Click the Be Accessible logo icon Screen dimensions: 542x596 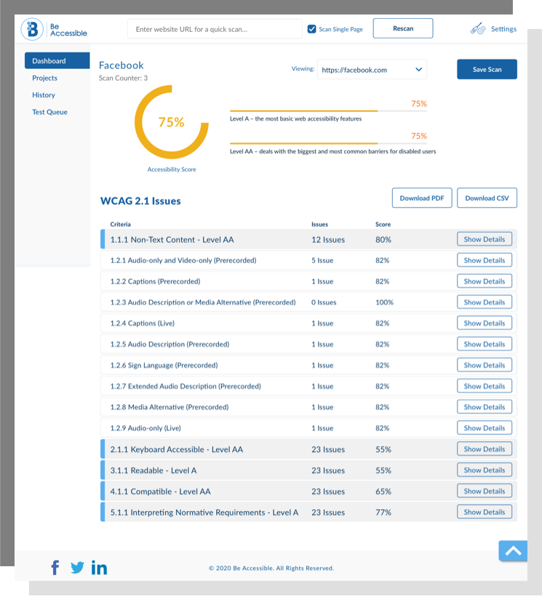click(32, 29)
